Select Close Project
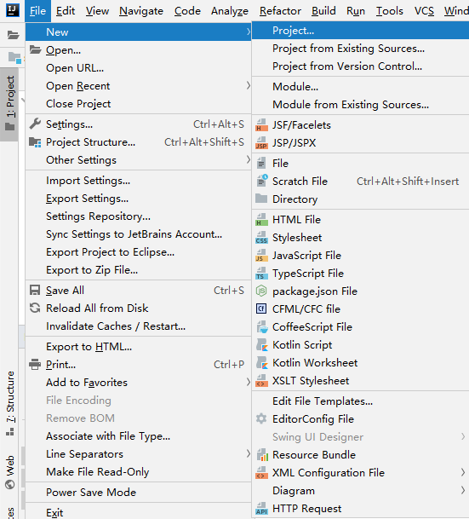469x519 pixels. [x=138, y=104]
